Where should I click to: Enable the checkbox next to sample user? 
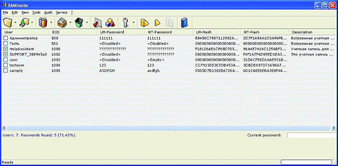click(5, 71)
